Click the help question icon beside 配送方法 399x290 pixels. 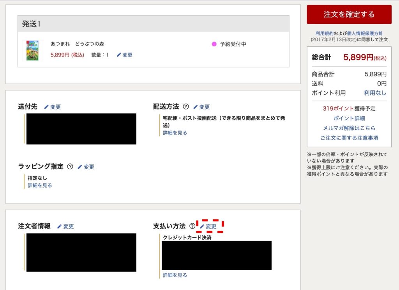pyautogui.click(x=186, y=107)
